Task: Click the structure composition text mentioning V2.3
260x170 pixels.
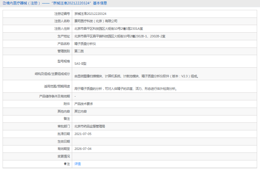Action: [136, 76]
